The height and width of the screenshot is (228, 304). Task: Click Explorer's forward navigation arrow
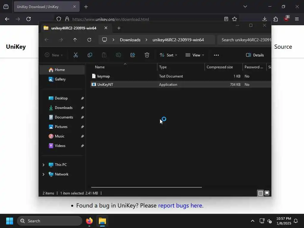click(61, 40)
